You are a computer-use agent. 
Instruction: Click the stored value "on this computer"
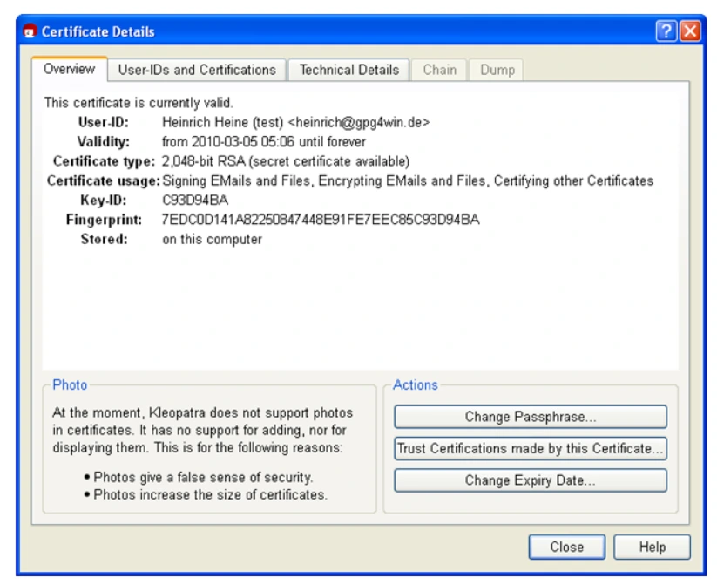pyautogui.click(x=213, y=240)
